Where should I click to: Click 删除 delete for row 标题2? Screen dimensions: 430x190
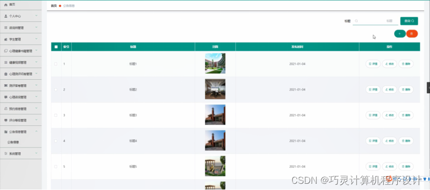(x=406, y=90)
